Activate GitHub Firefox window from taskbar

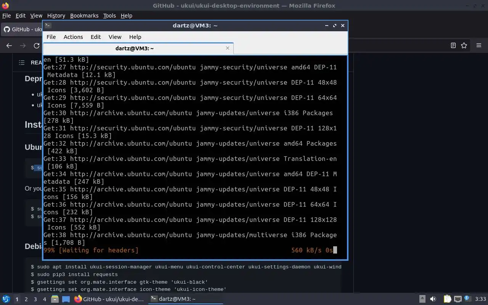[x=109, y=299]
